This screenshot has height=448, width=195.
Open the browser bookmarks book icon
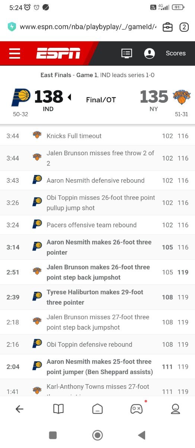click(58, 409)
